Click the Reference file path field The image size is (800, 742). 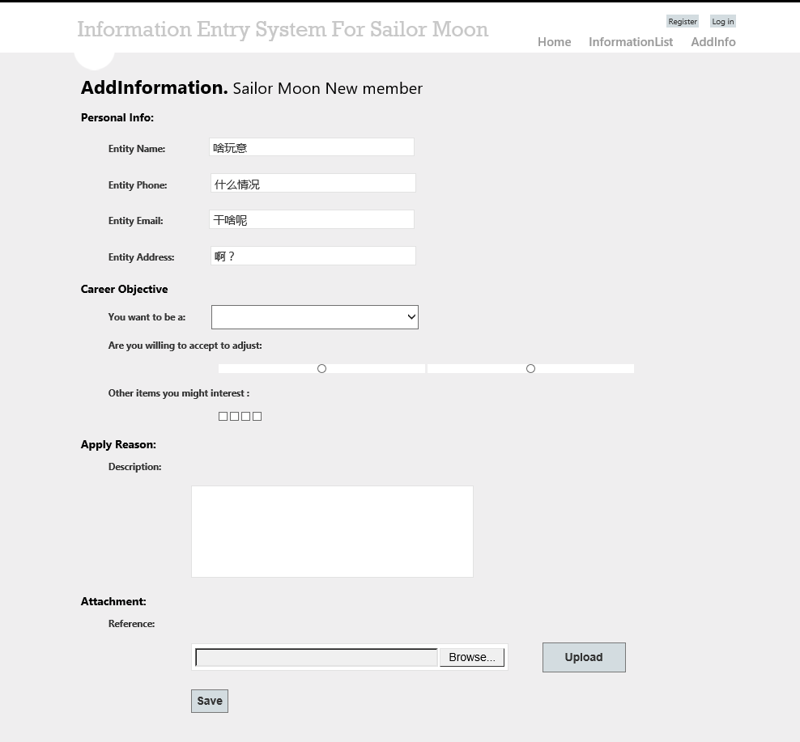(317, 657)
